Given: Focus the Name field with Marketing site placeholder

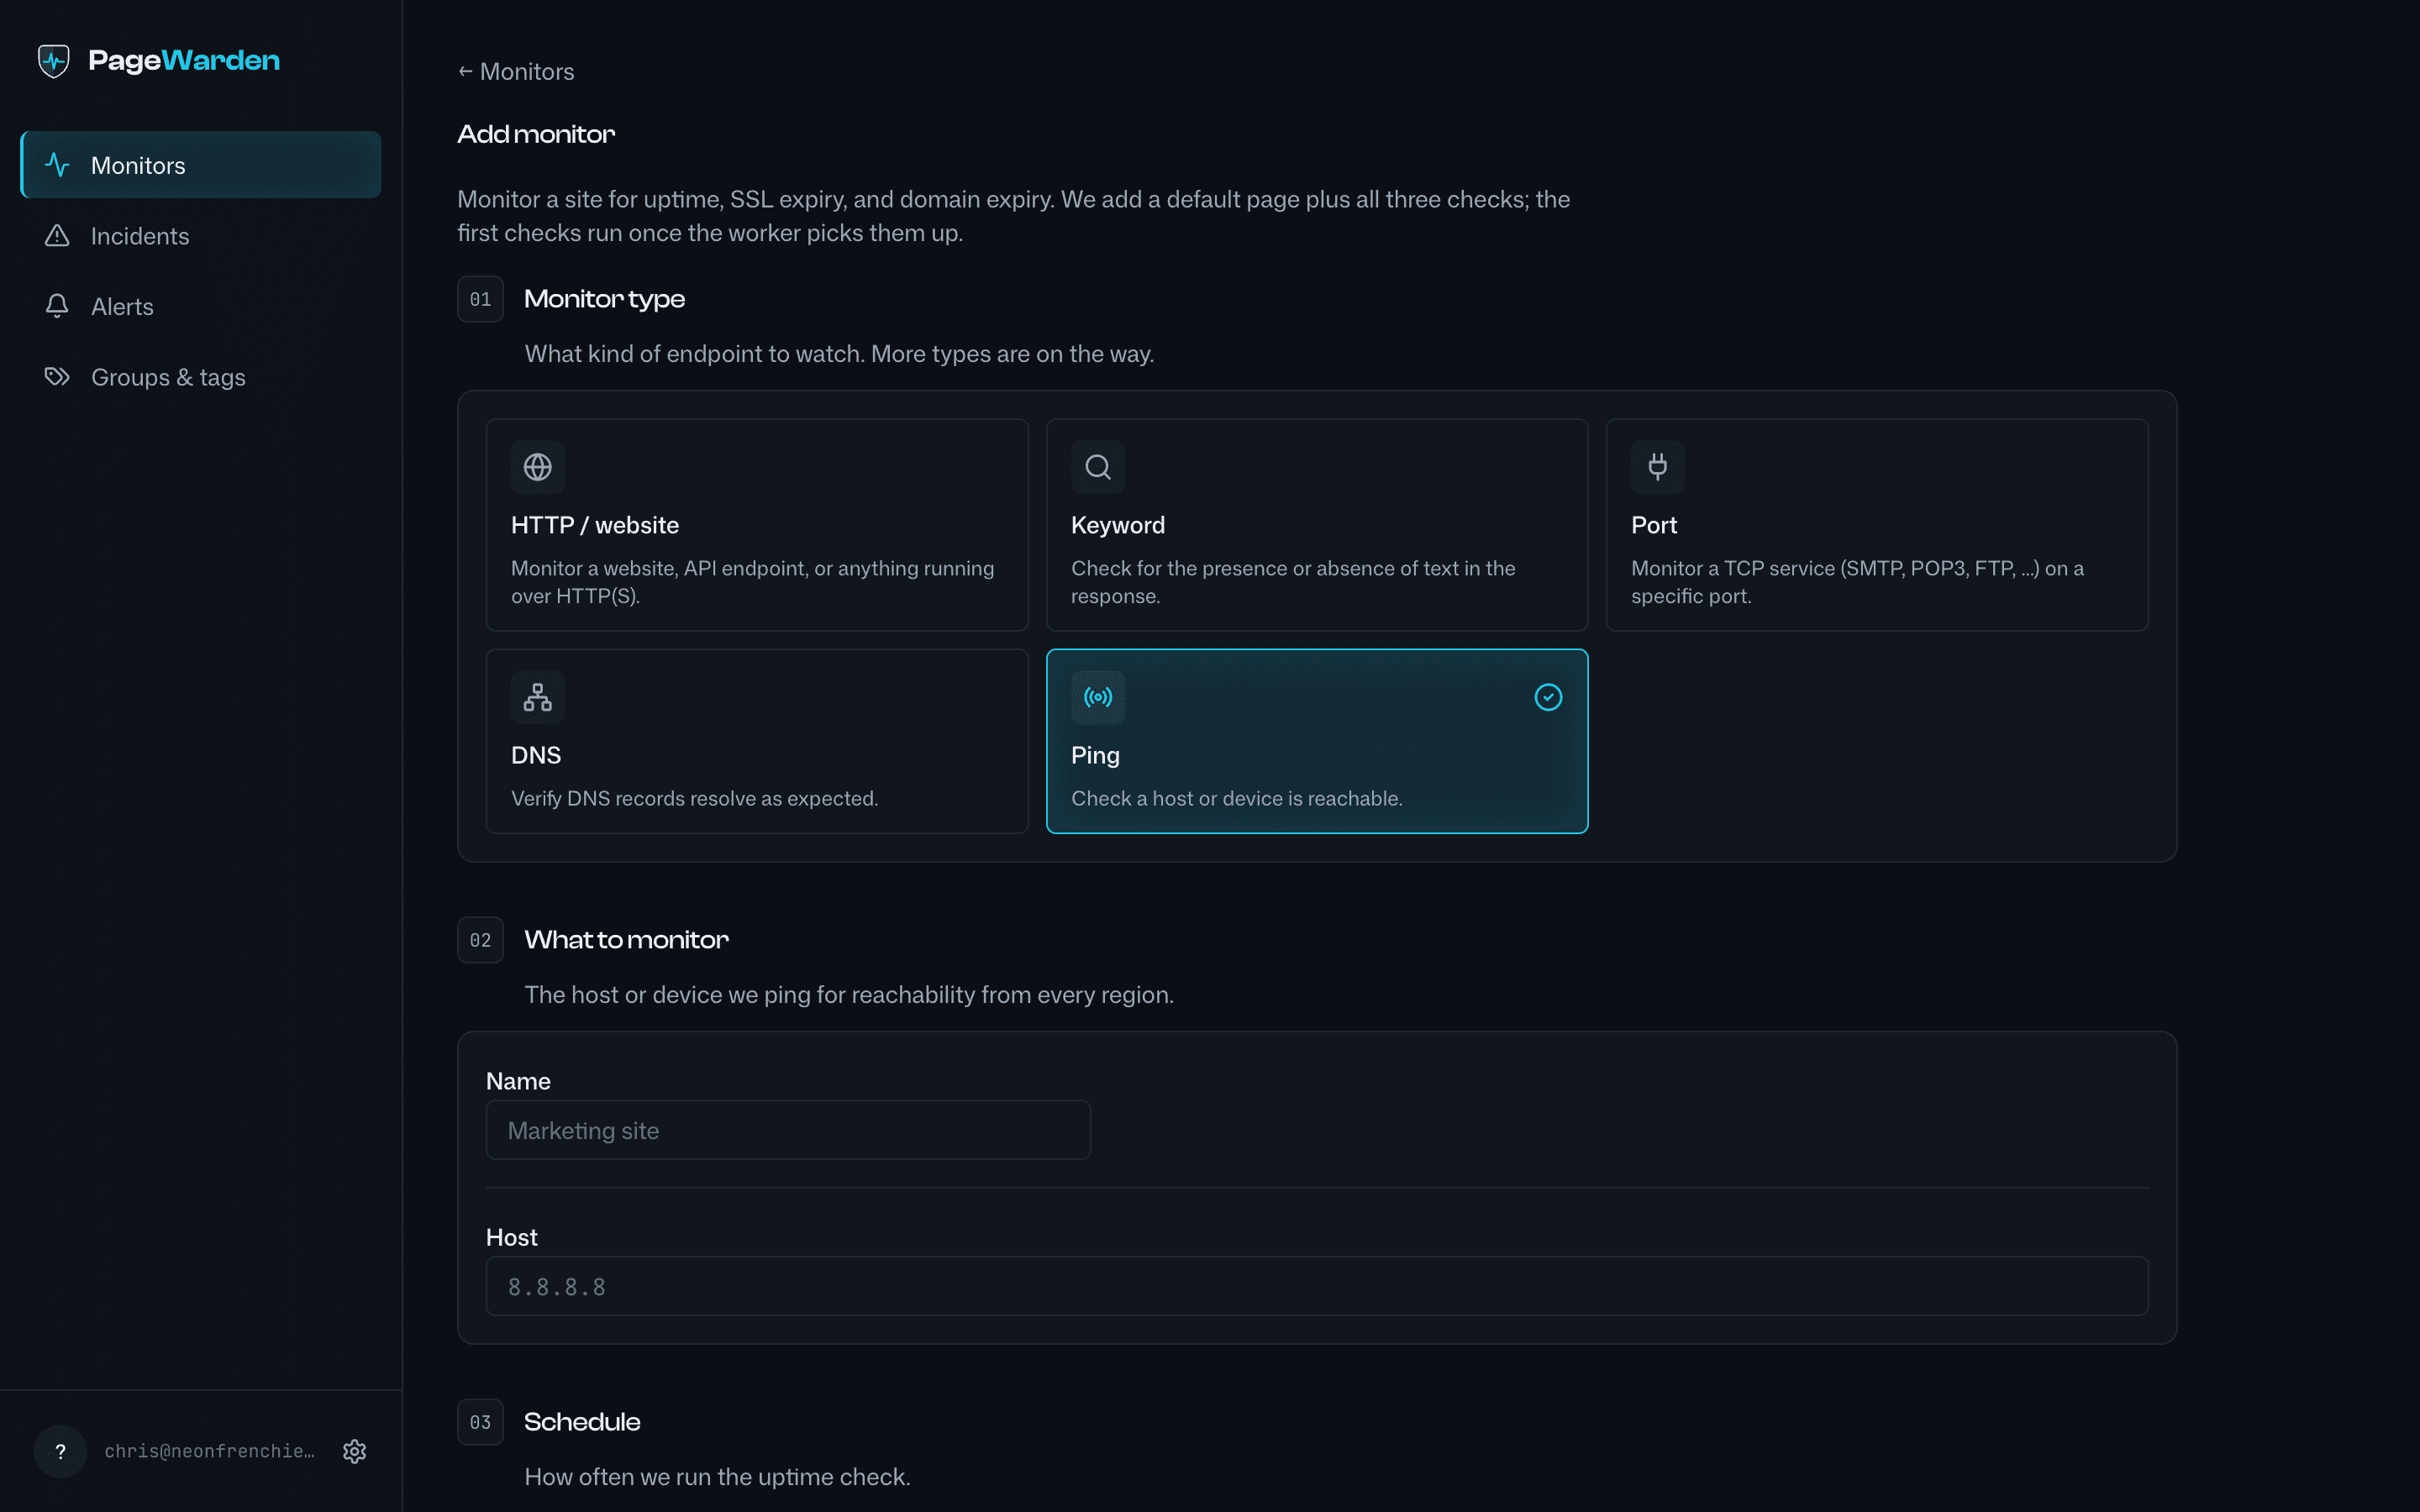Looking at the screenshot, I should (x=788, y=1130).
